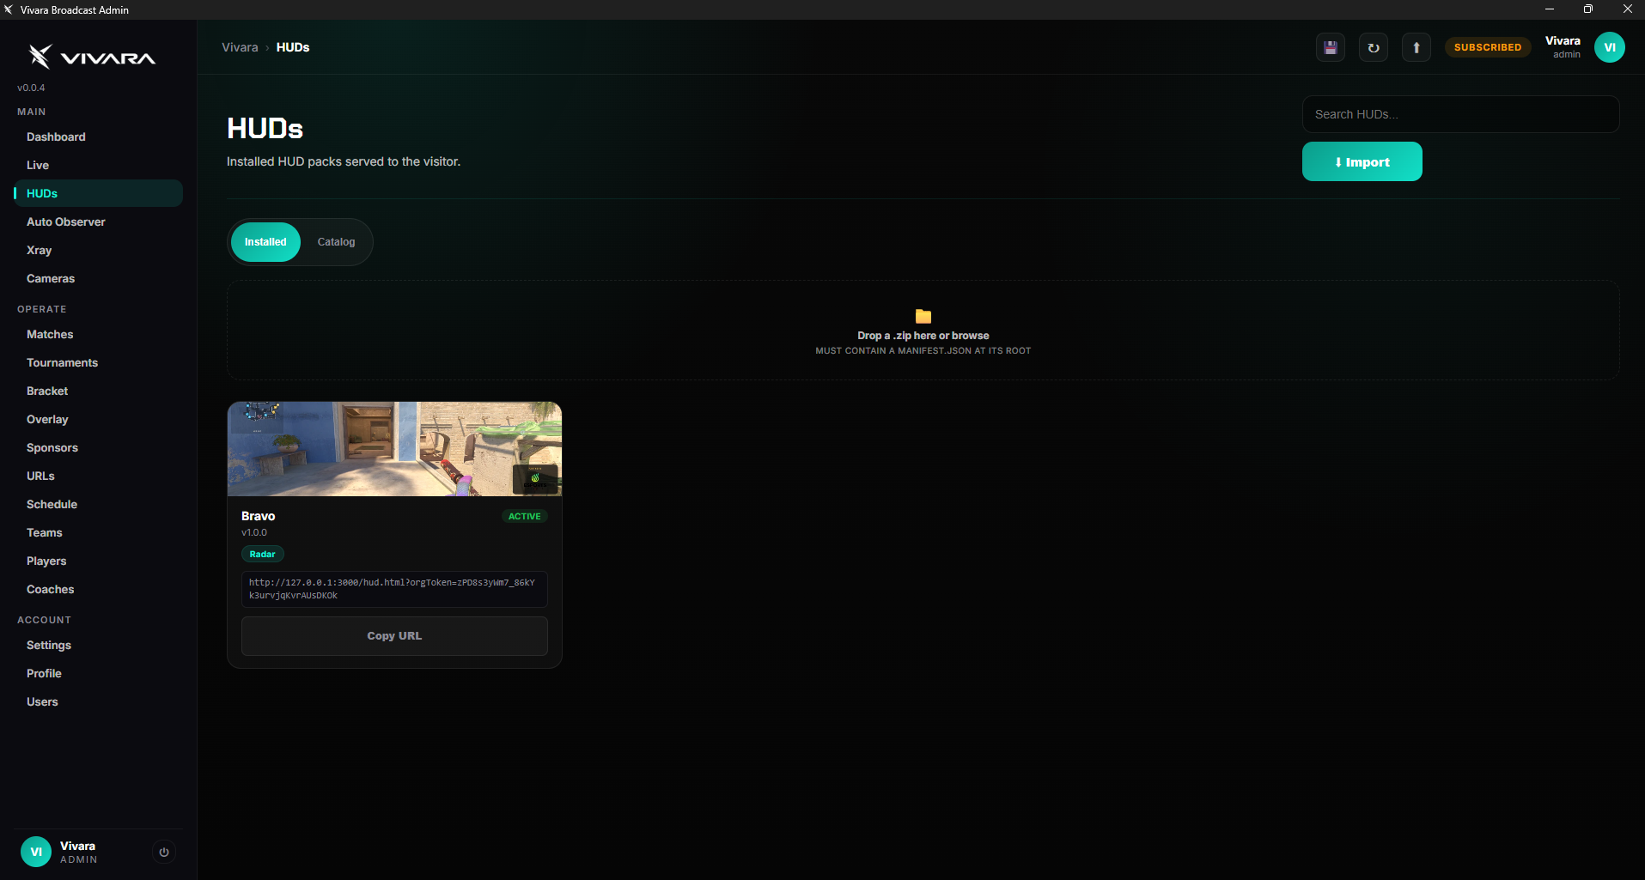The width and height of the screenshot is (1645, 880).
Task: Click the Import button
Action: [x=1362, y=161]
